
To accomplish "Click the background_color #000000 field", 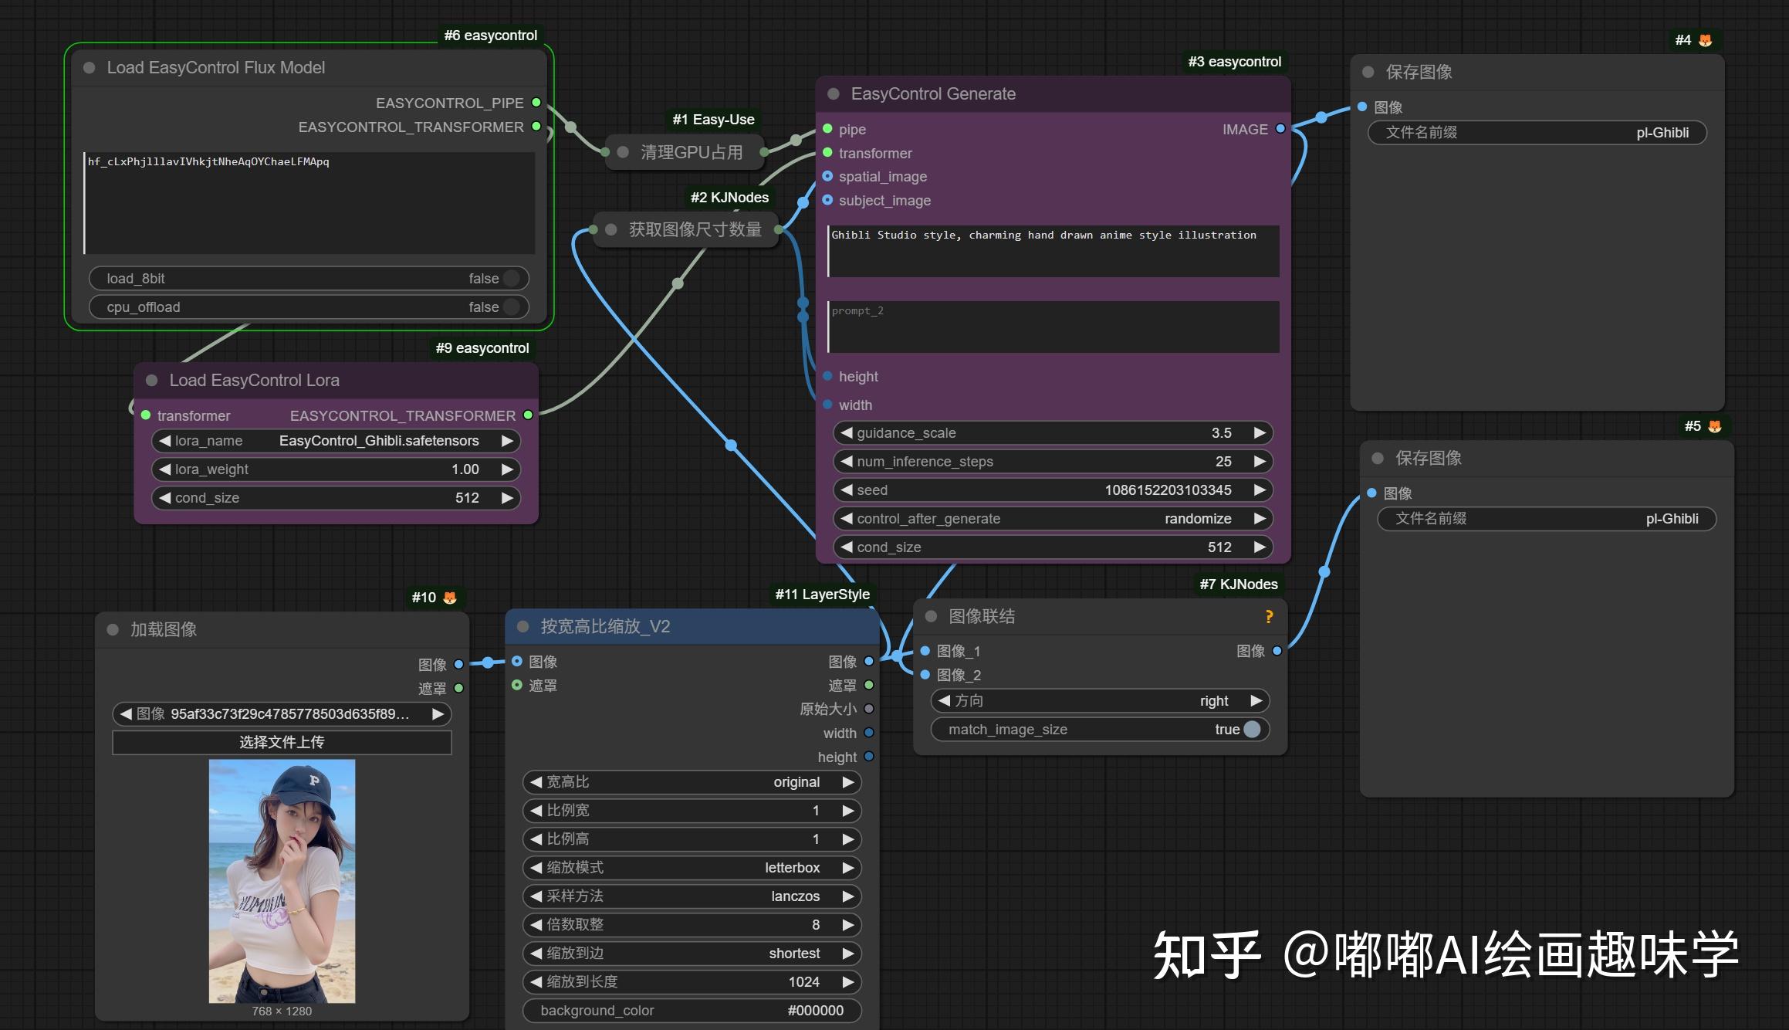I will point(692,1010).
